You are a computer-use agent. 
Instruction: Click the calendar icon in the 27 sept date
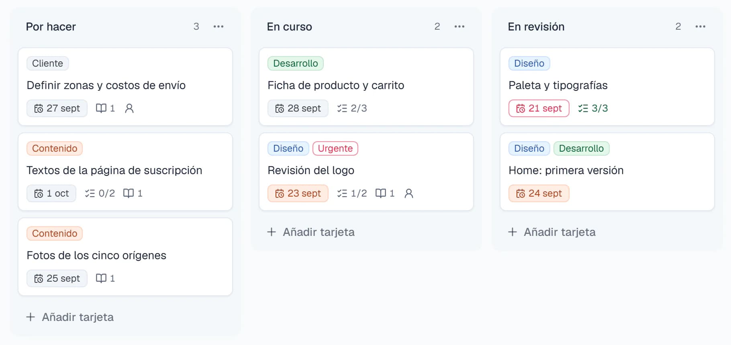(x=39, y=109)
